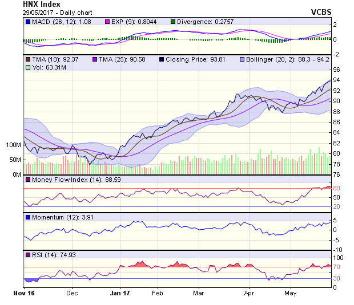Image resolution: width=354 pixels, height=305 pixels.
Task: Click the magenta EXP (9) legend swatch
Action: click(x=107, y=22)
